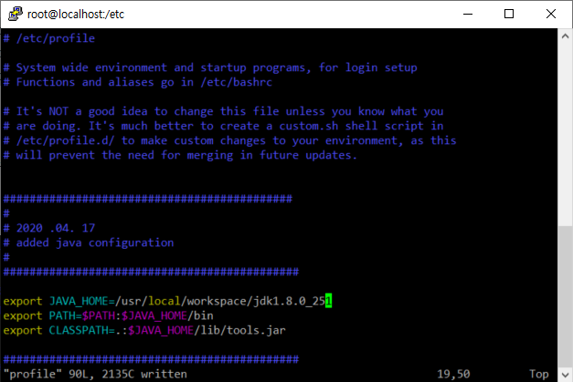The width and height of the screenshot is (573, 382).
Task: Minimize the root@localhost terminal window
Action: pyautogui.click(x=468, y=14)
